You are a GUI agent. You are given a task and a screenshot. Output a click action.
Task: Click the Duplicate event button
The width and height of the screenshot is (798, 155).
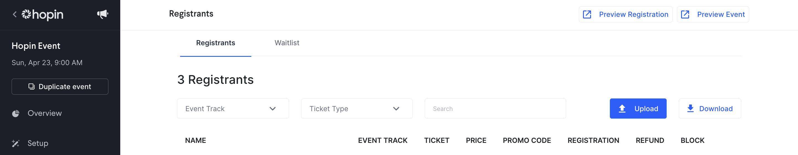[x=60, y=87]
